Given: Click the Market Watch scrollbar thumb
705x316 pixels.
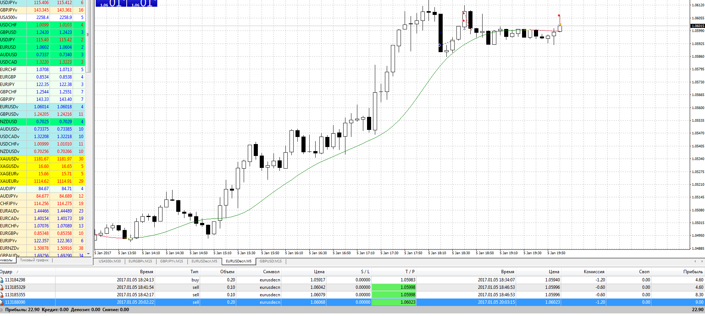Looking at the screenshot, I should [x=88, y=36].
